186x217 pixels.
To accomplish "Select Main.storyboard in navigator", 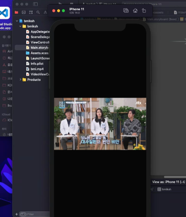I will [x=32, y=48].
